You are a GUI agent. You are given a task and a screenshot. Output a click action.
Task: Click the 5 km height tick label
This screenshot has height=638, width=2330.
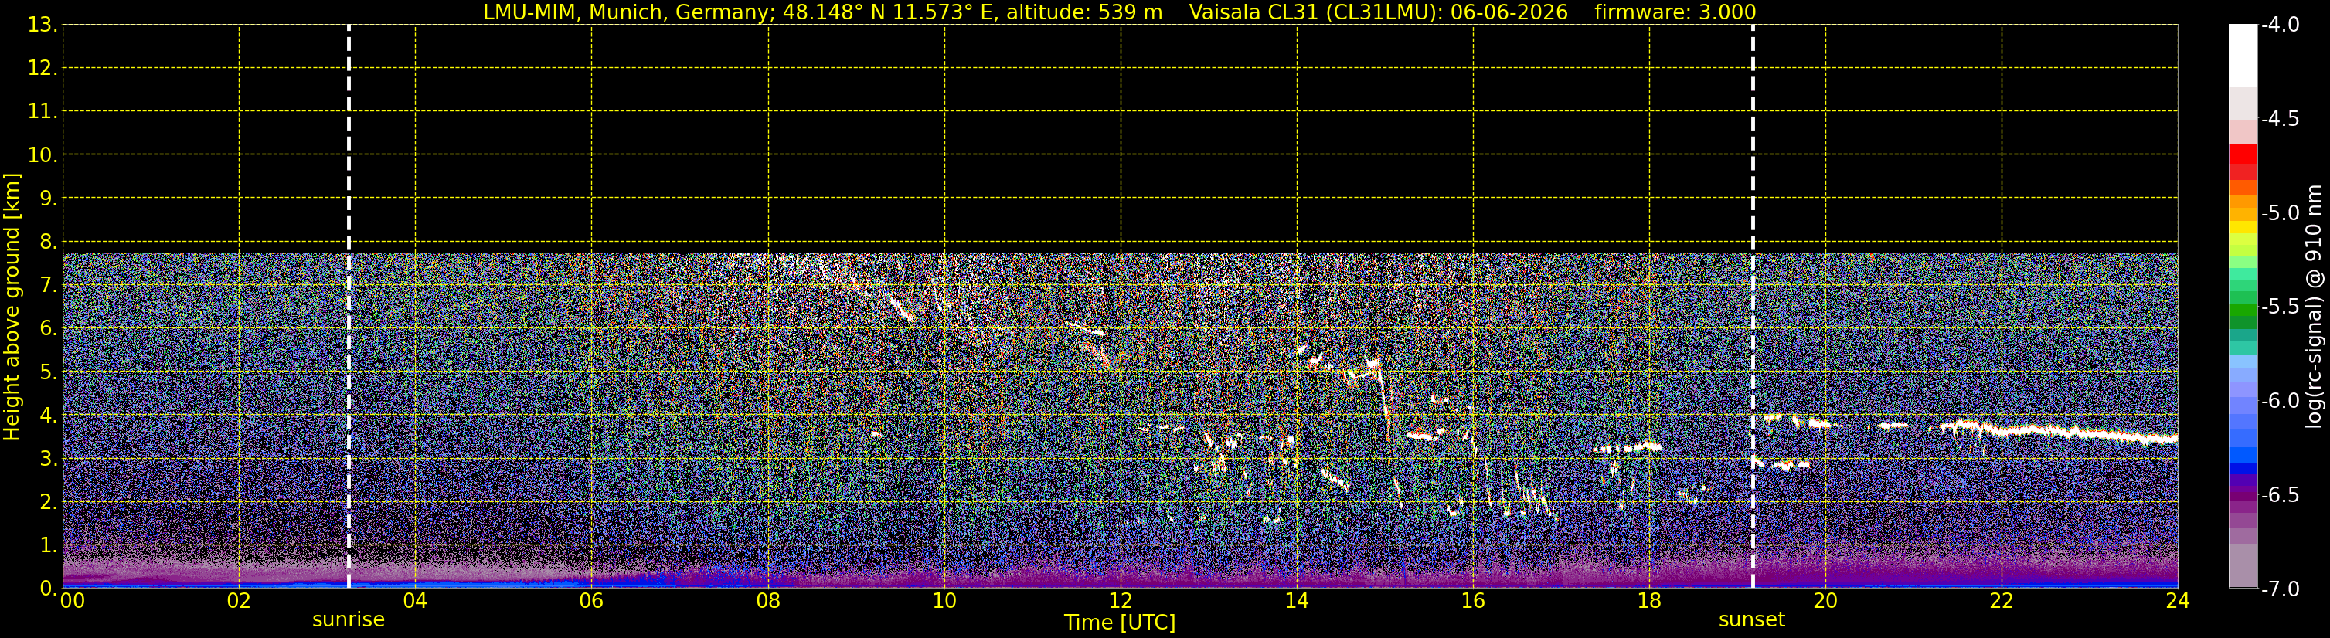[x=48, y=372]
